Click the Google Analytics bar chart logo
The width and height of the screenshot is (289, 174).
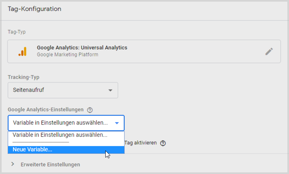click(22, 52)
